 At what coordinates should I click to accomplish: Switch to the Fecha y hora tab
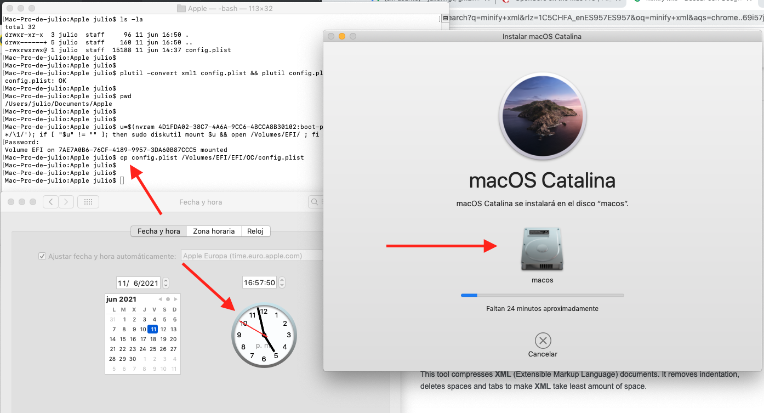pyautogui.click(x=159, y=231)
